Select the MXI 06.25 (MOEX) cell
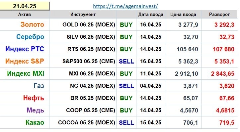 tap(83, 73)
